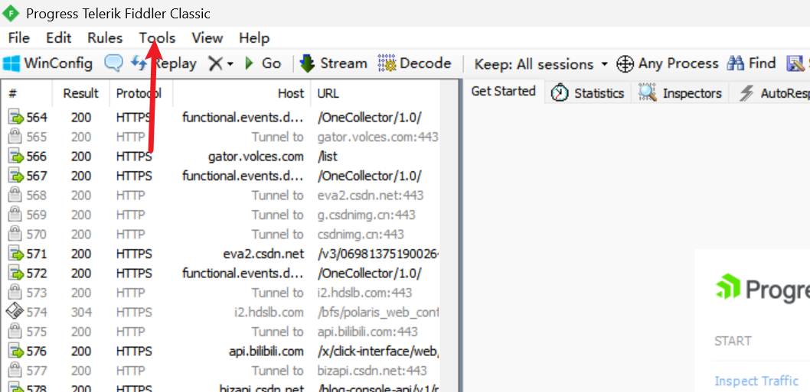810x392 pixels.
Task: Select tunnel session 565 lock icon
Action: point(15,137)
